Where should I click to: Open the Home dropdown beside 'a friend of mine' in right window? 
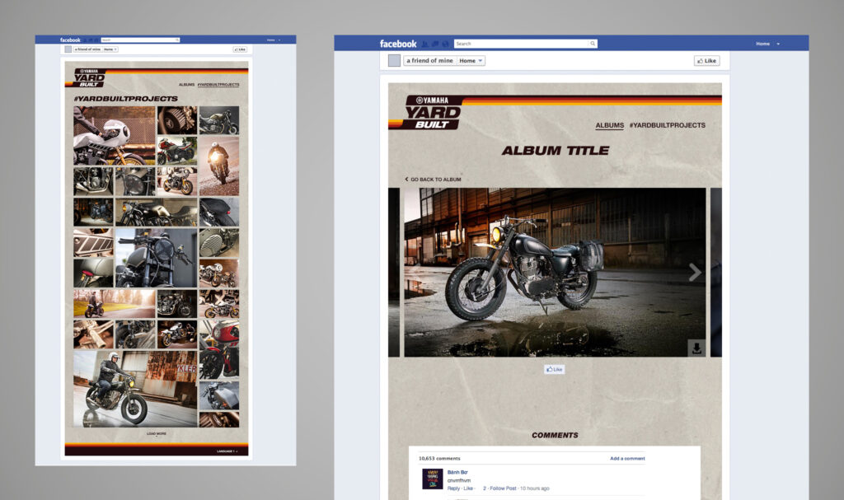pos(471,61)
